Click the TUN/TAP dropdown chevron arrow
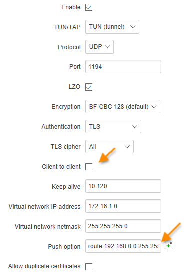This screenshot has width=186, height=278. coord(133,27)
